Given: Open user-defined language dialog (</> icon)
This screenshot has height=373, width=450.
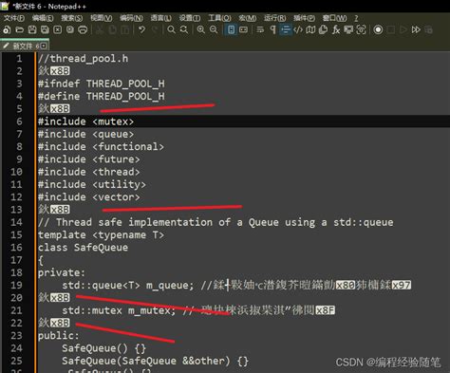Looking at the screenshot, I should [298, 29].
